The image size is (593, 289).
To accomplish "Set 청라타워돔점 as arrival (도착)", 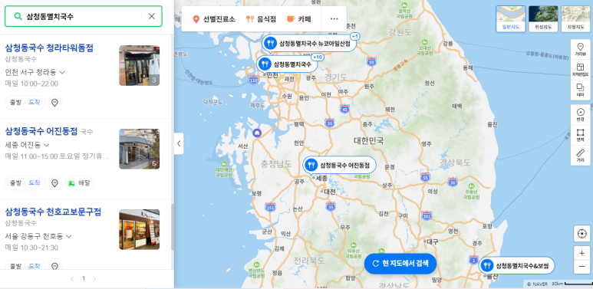I will click(x=35, y=103).
